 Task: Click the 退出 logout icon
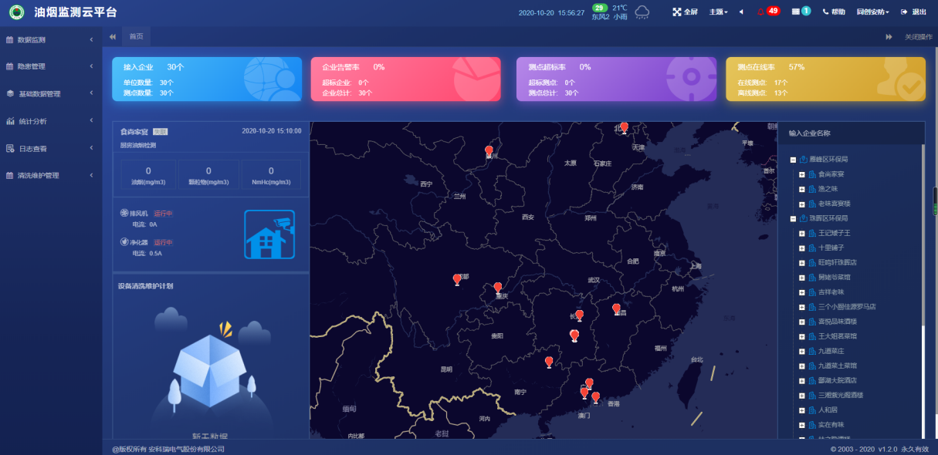(x=904, y=12)
